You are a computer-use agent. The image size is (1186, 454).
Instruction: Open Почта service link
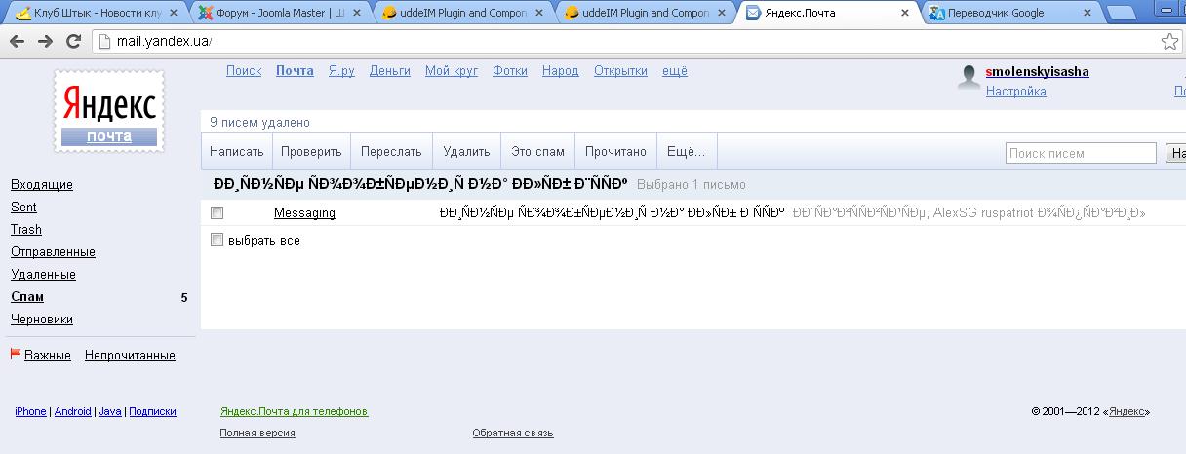[295, 71]
